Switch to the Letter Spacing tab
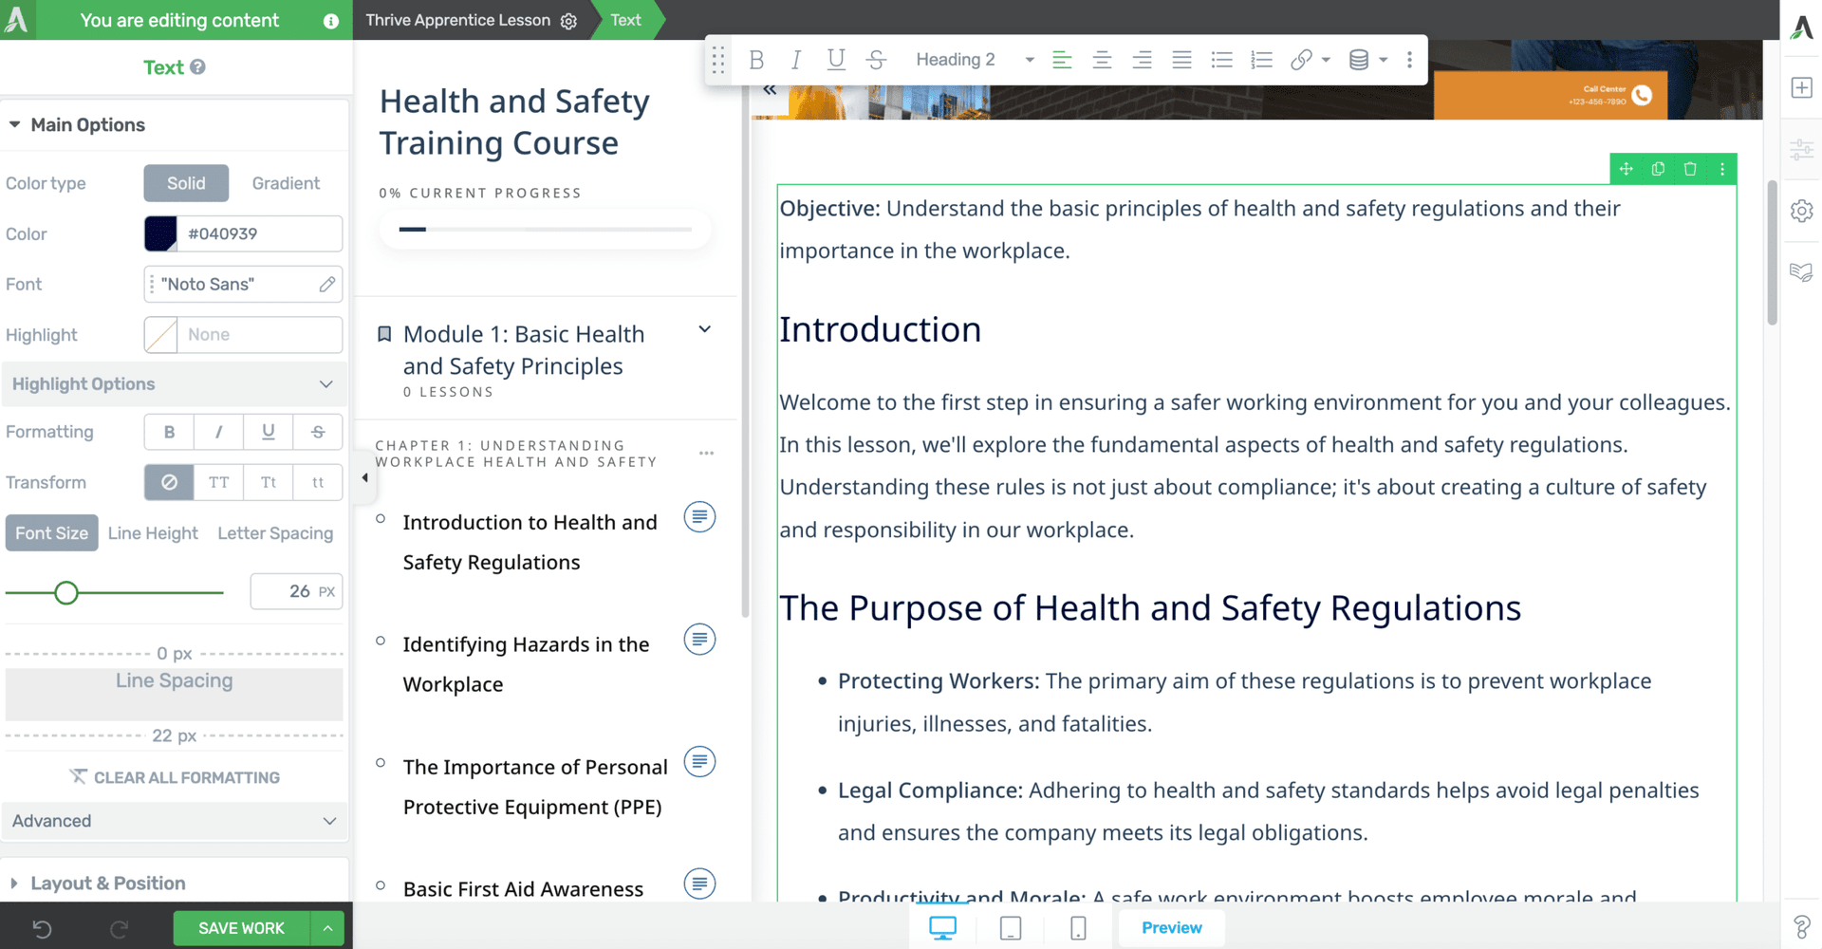Screen dimensions: 1822x949 coord(275,532)
